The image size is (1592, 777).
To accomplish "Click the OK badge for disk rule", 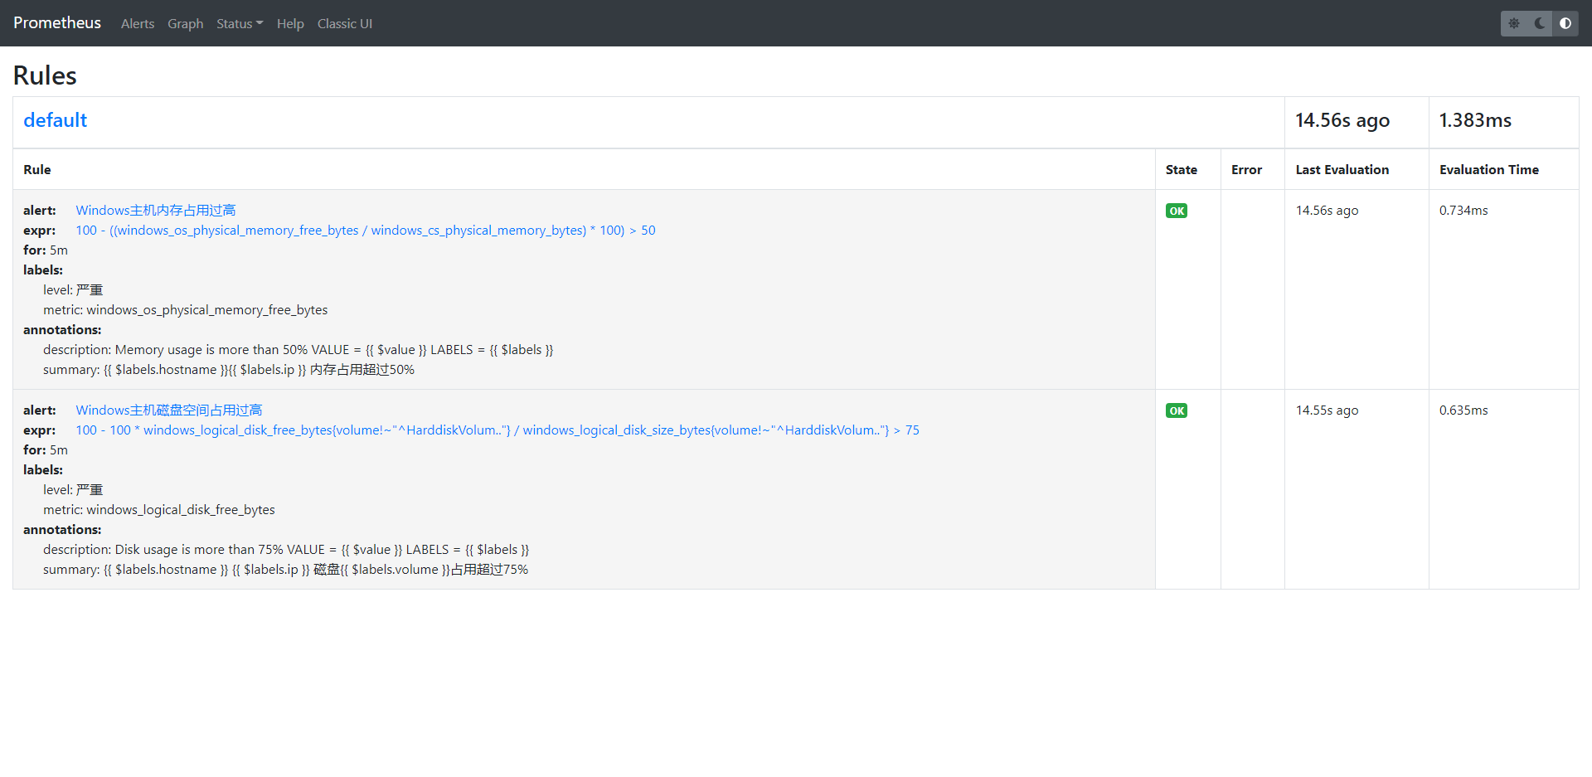I will click(x=1176, y=410).
